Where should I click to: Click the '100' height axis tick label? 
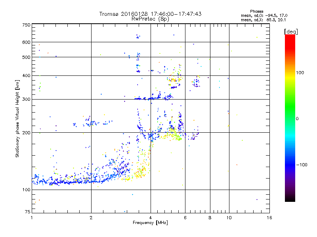coord(26,190)
